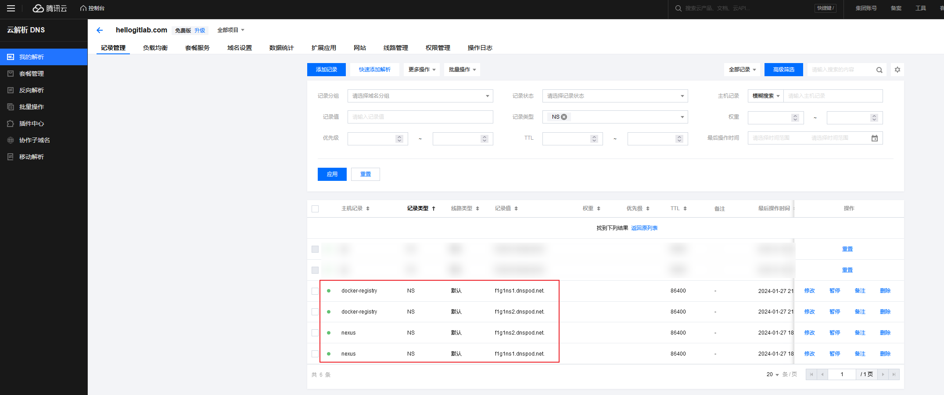Sort by 记录值 column
Viewport: 944px width, 395px height.
(x=516, y=208)
